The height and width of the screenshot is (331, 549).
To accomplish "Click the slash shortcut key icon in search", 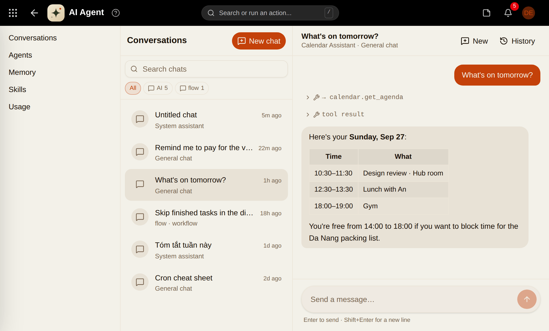I will point(329,13).
